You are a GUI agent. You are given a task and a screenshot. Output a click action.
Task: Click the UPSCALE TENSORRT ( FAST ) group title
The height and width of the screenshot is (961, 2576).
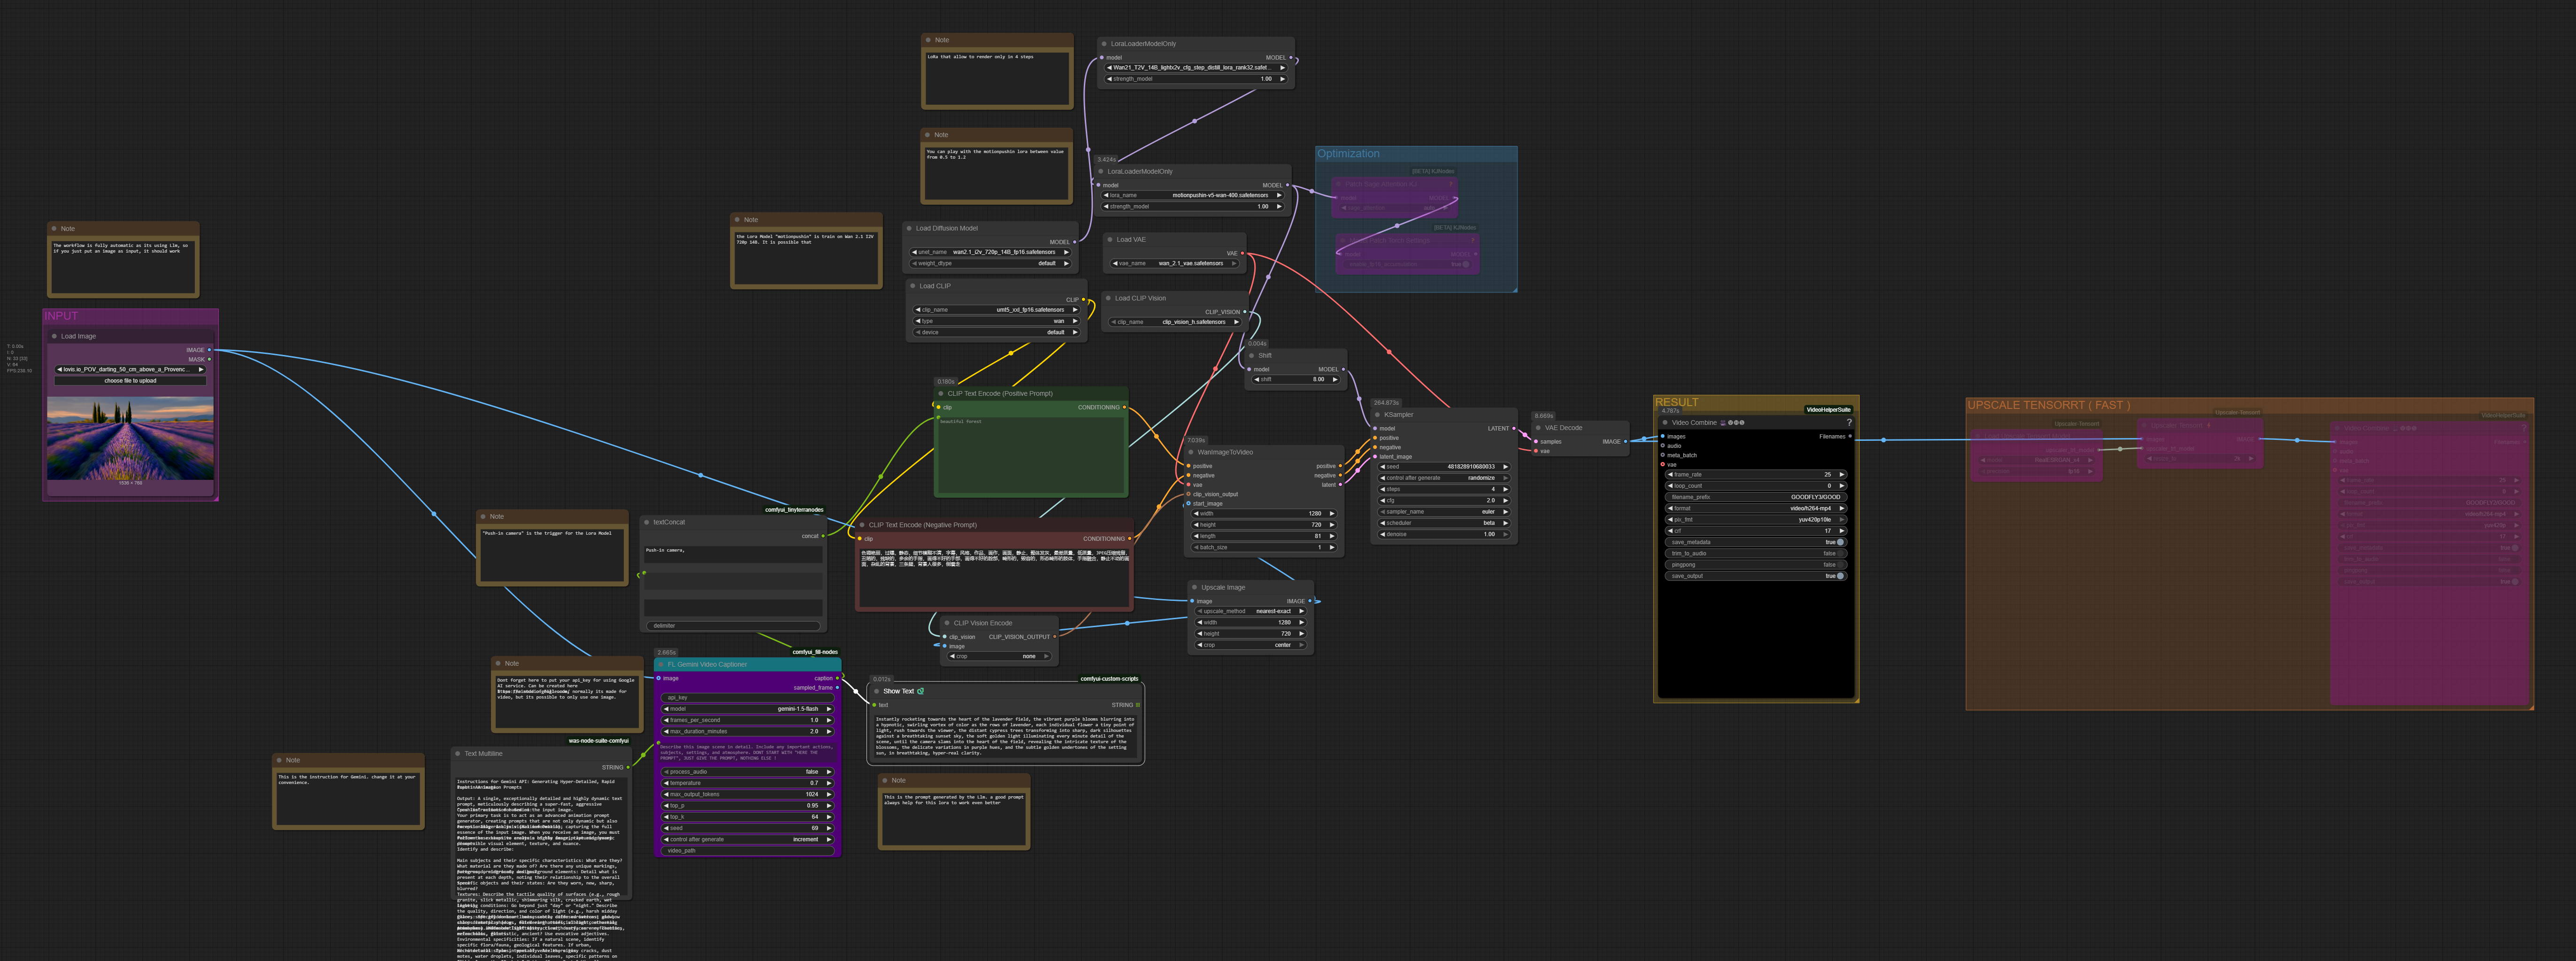[x=2048, y=406]
